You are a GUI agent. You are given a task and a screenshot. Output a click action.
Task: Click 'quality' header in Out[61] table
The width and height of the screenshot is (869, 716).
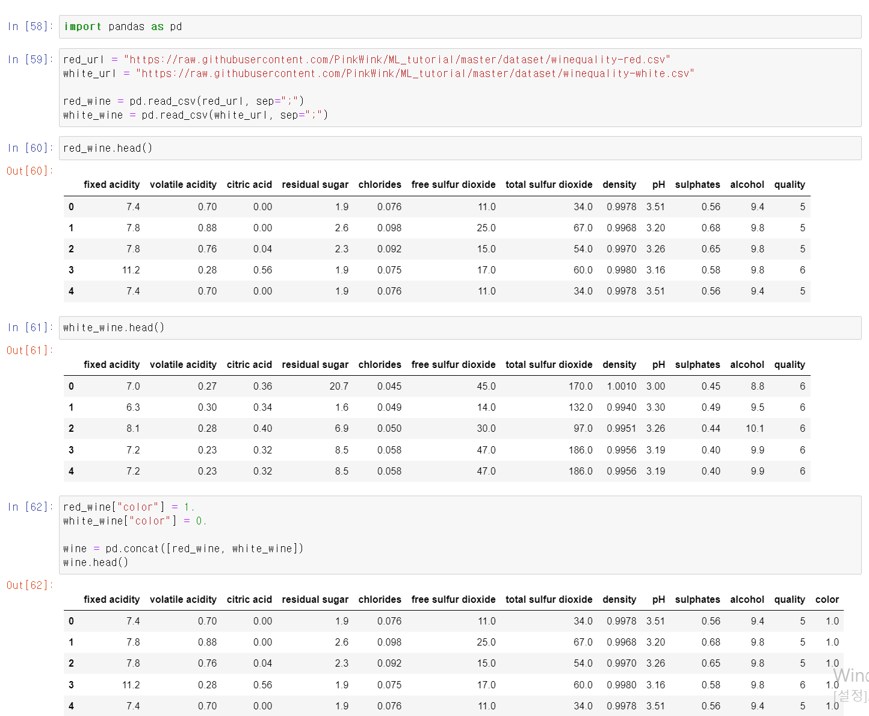(x=790, y=365)
